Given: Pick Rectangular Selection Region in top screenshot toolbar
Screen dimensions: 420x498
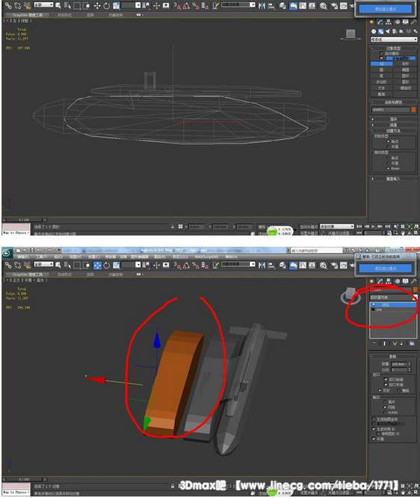Looking at the screenshot, I should 77,5.
